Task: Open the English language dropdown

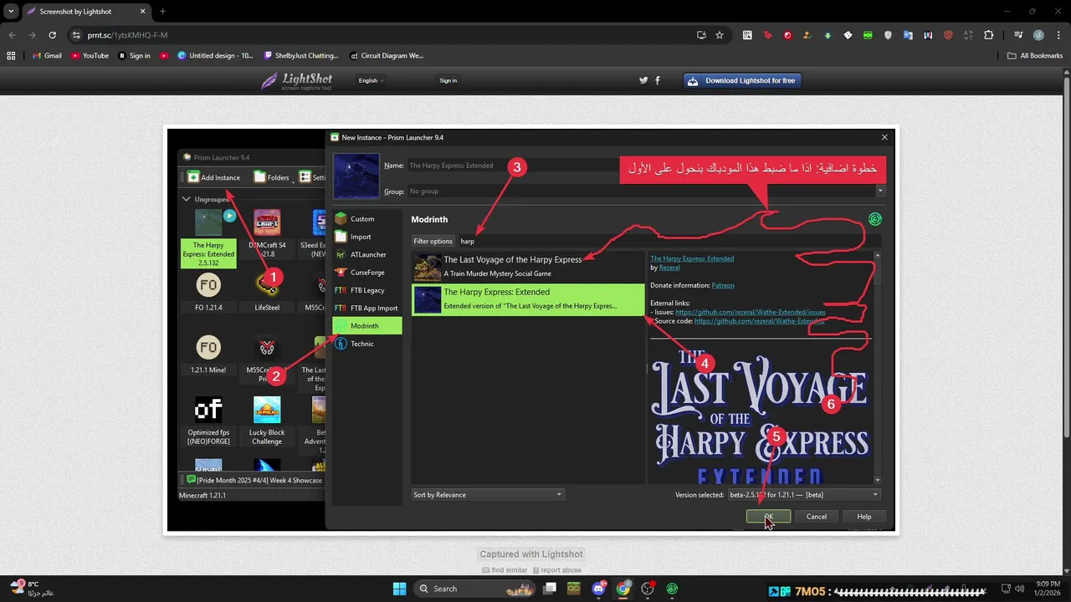Action: click(371, 80)
